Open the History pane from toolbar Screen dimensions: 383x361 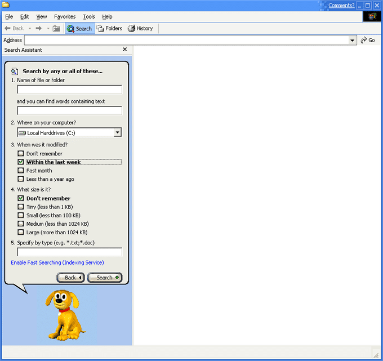pos(140,28)
